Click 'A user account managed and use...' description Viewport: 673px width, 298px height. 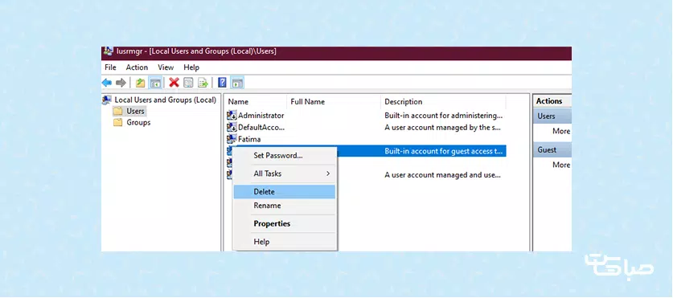coord(442,175)
